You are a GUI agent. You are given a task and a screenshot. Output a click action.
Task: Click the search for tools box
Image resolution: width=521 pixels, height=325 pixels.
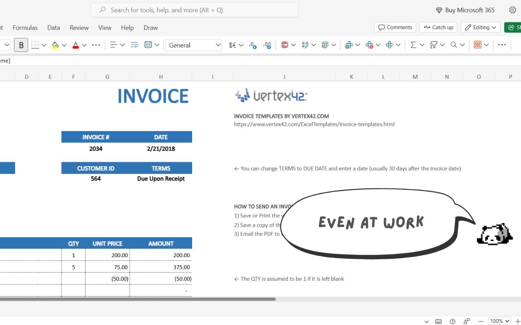point(195,10)
